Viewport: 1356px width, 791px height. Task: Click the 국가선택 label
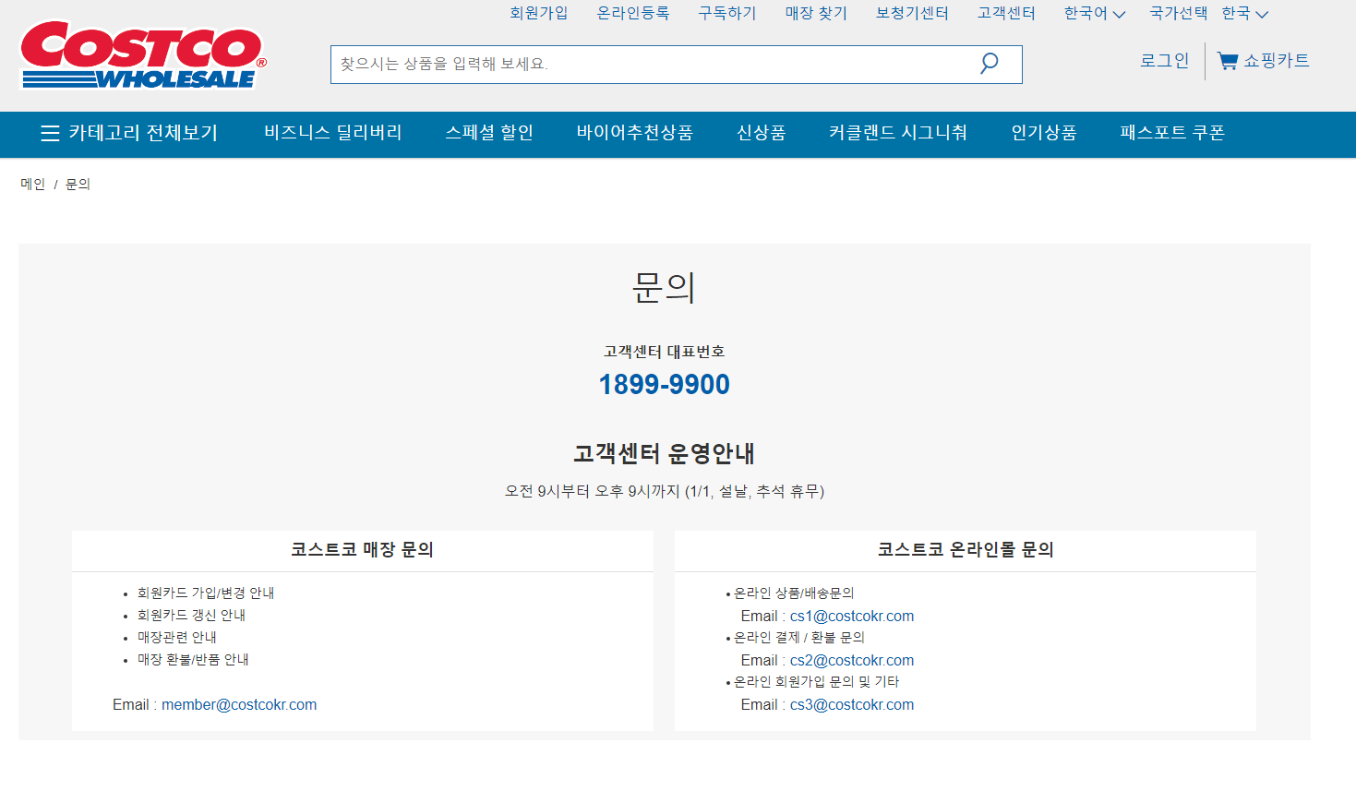1179,13
